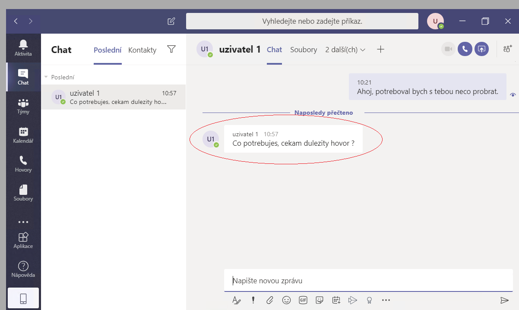Viewport: 519px width, 310px height.
Task: Click the seen eye indicator on message
Action: pos(513,95)
